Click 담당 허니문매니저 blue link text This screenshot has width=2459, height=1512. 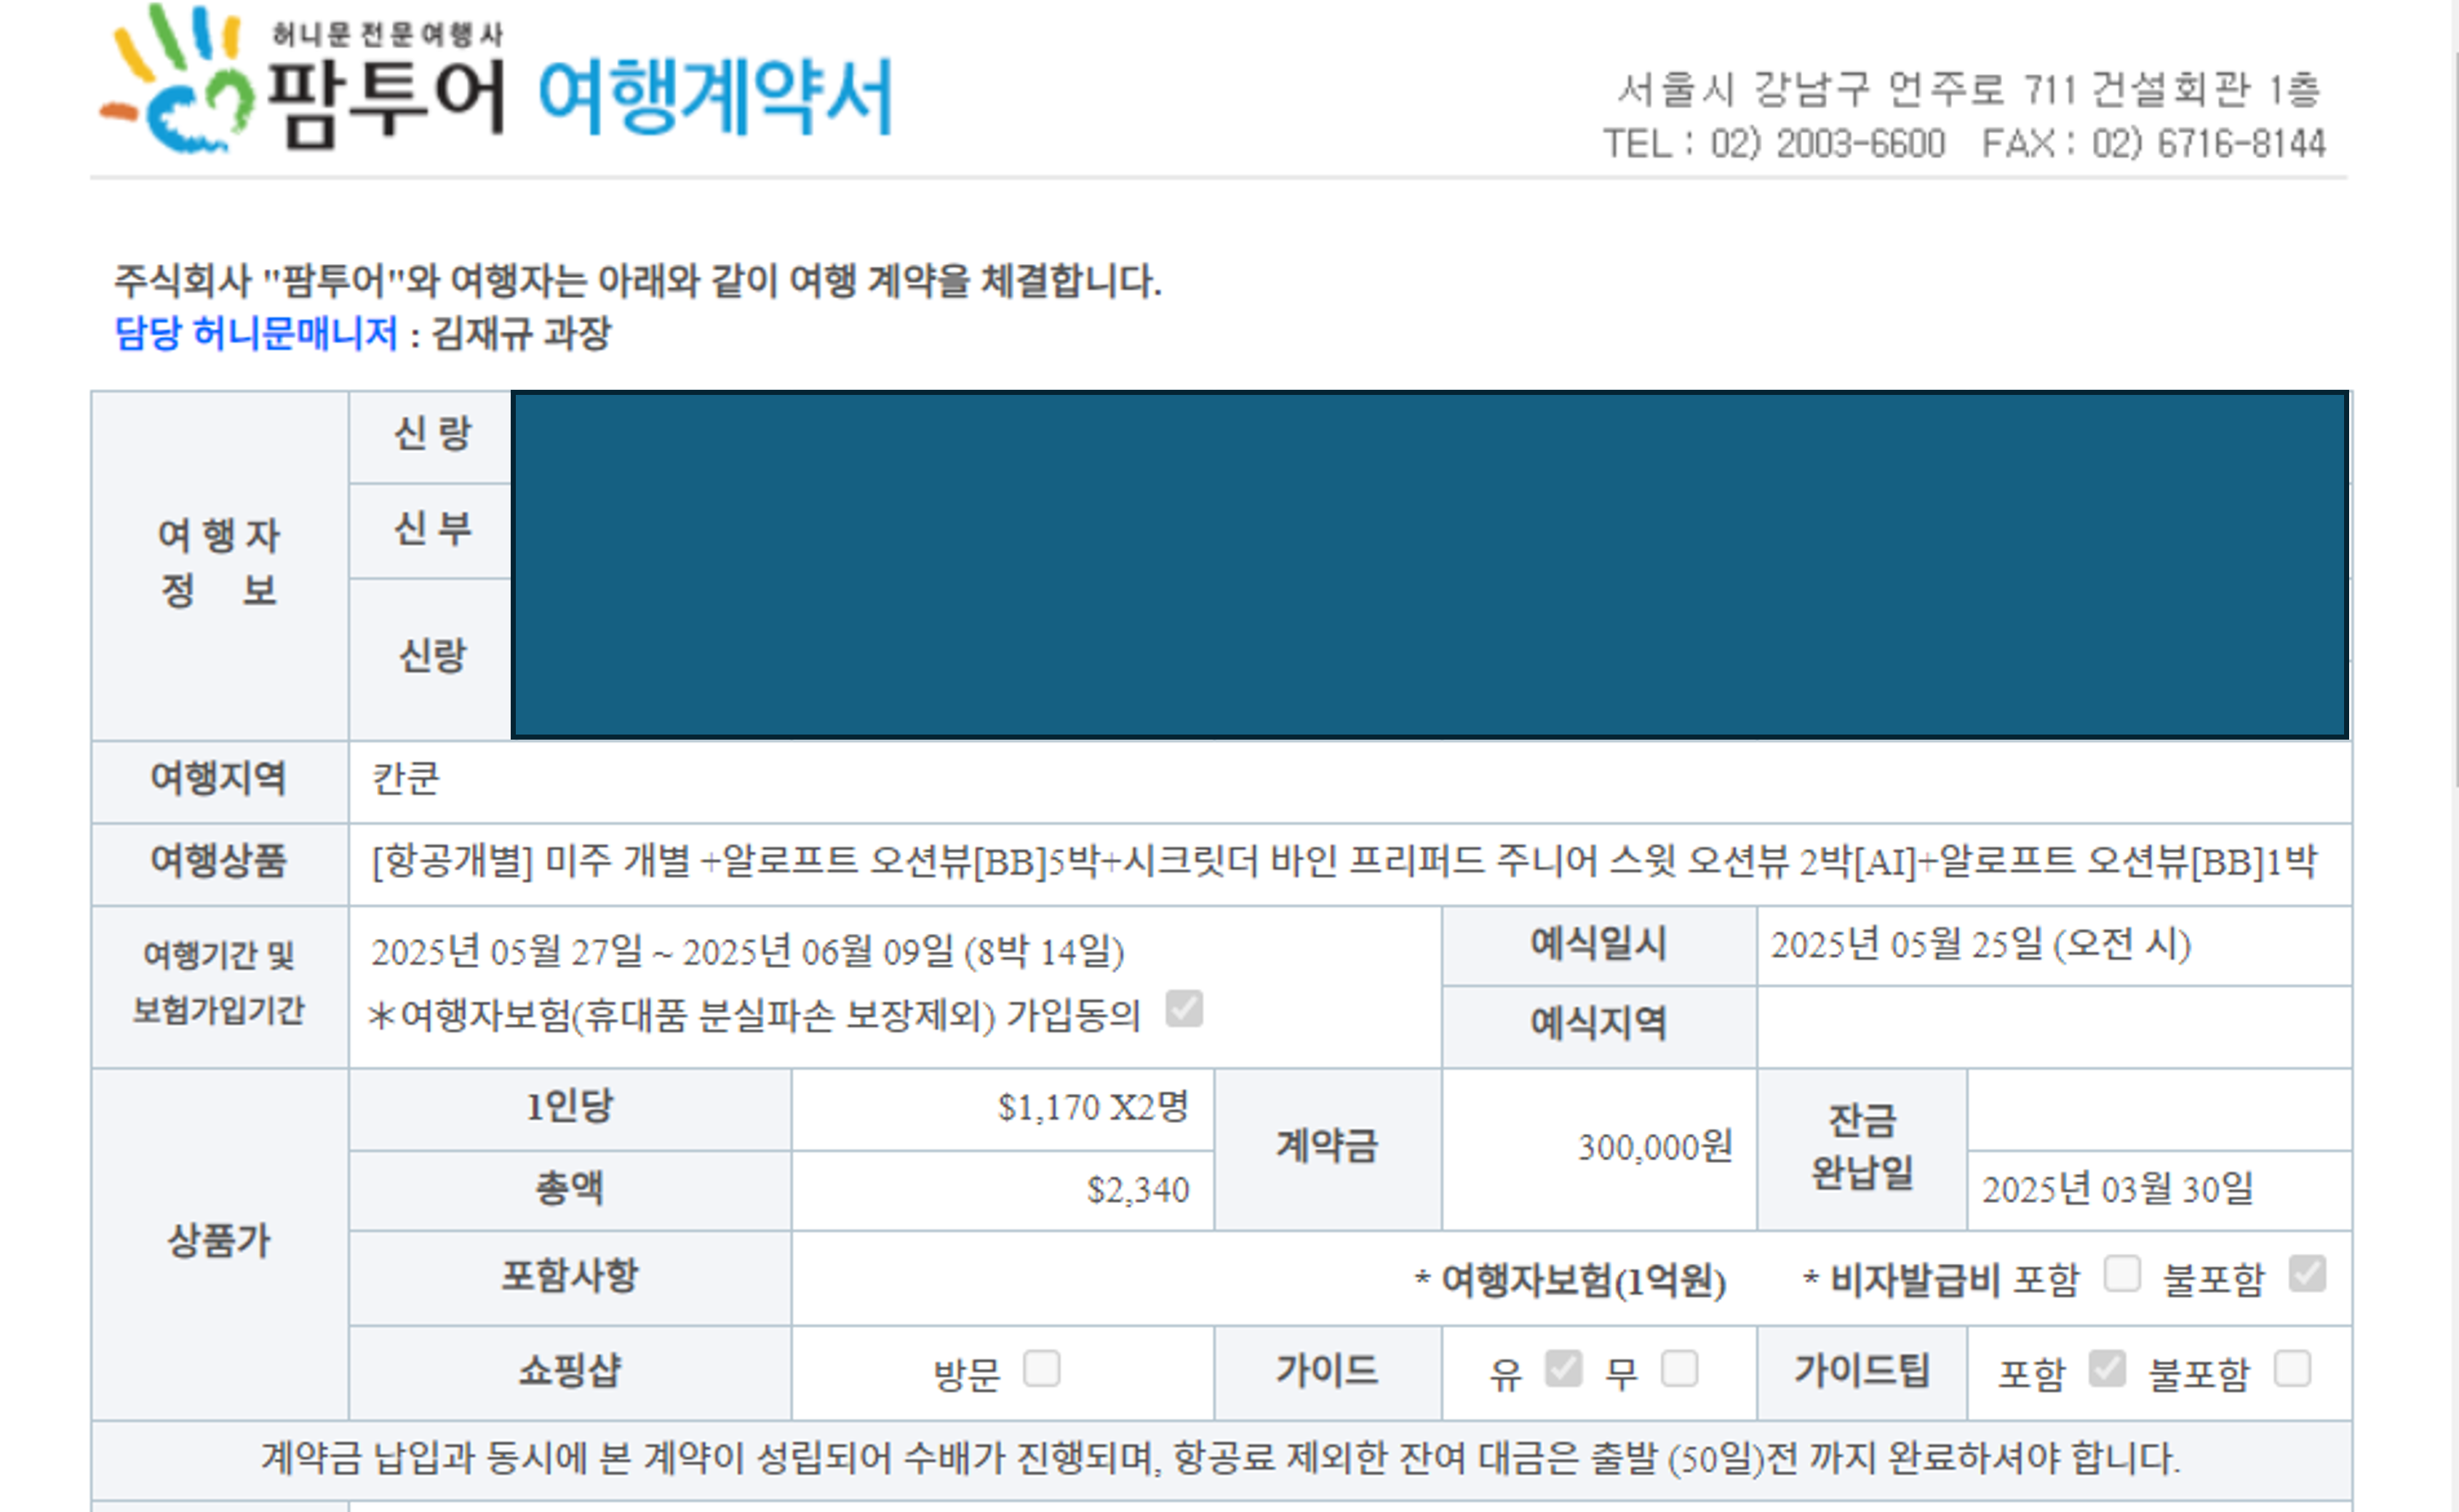pos(256,333)
